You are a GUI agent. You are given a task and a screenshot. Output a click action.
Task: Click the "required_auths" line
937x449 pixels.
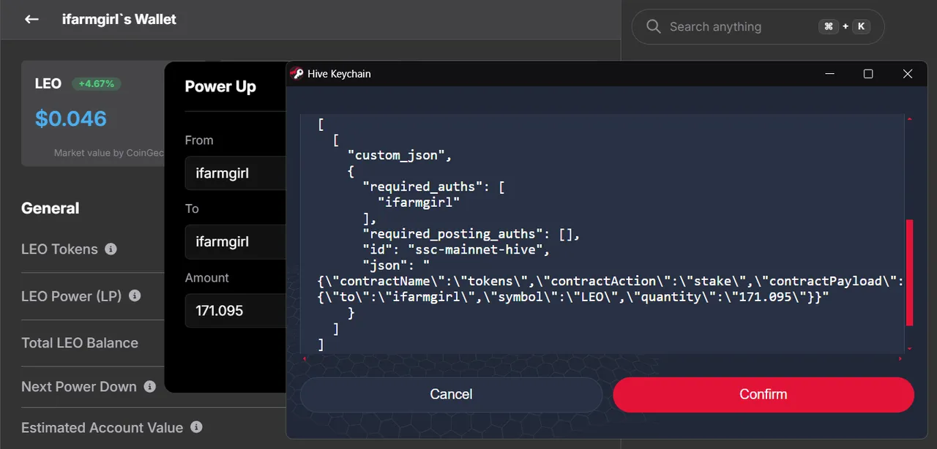(x=433, y=187)
